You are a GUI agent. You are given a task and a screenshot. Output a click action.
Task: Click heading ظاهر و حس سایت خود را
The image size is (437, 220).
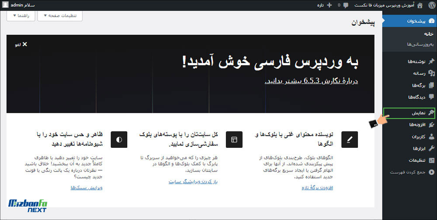69,139
